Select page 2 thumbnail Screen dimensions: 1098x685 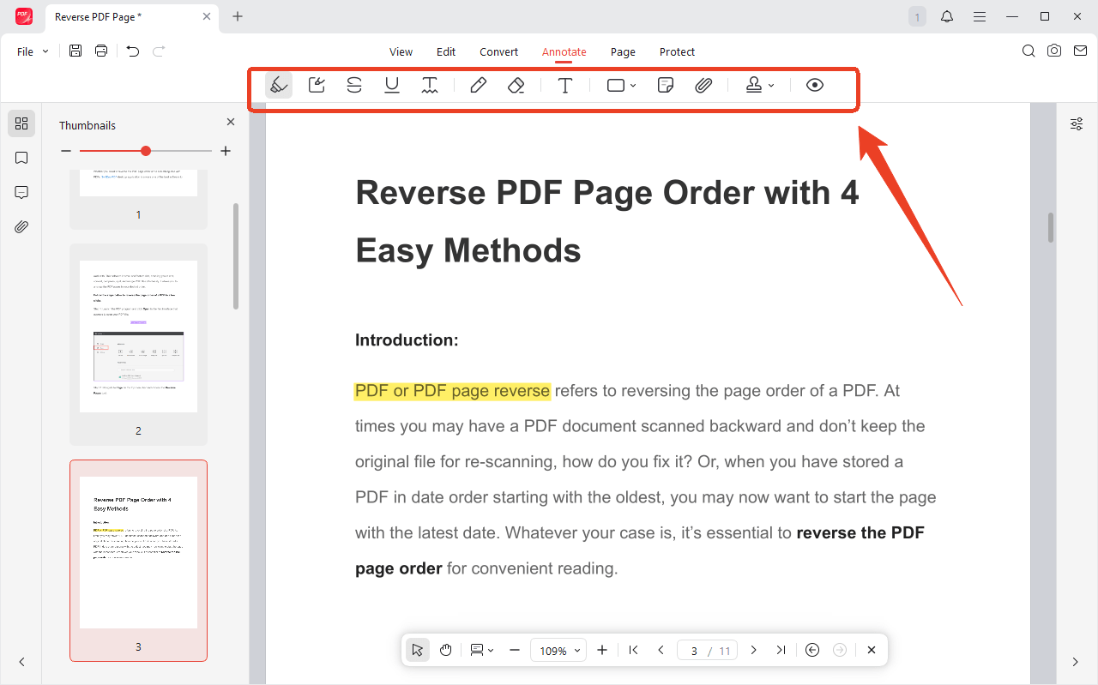click(138, 345)
